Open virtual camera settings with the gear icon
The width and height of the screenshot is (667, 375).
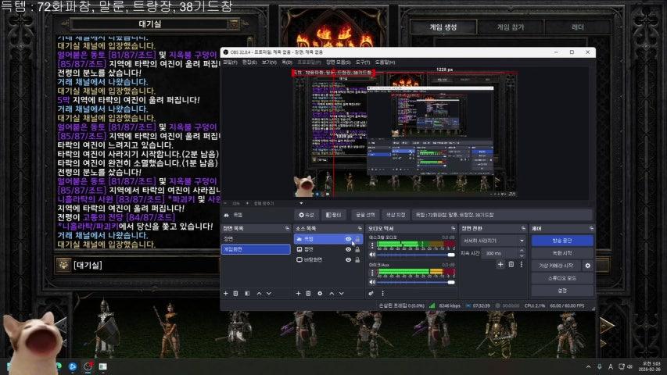[x=587, y=266]
